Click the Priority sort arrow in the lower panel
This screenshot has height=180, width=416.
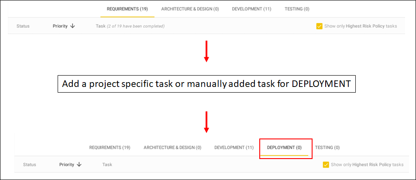click(x=79, y=165)
